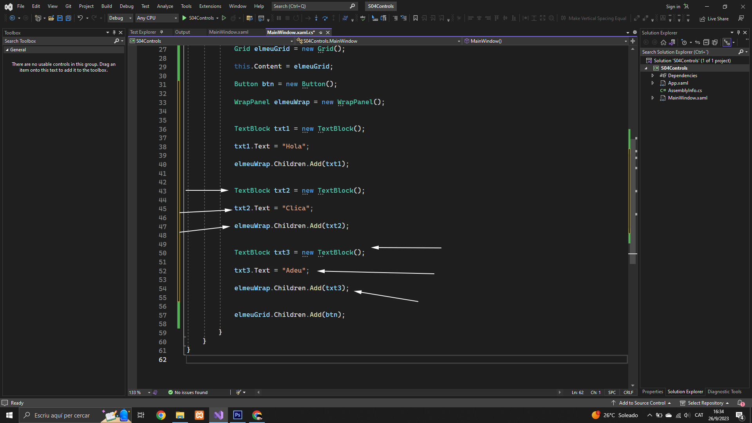The width and height of the screenshot is (752, 423).
Task: Expand the Dependencies node
Action: pos(653,76)
